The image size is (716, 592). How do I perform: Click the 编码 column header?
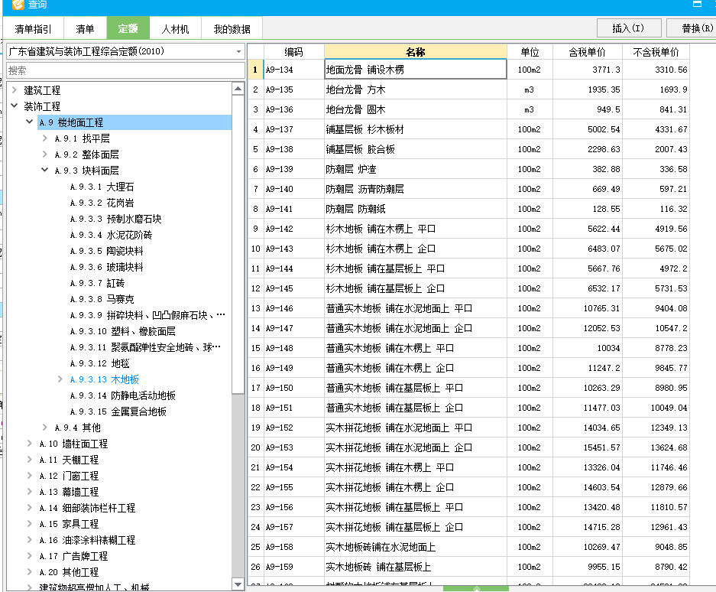pos(293,52)
